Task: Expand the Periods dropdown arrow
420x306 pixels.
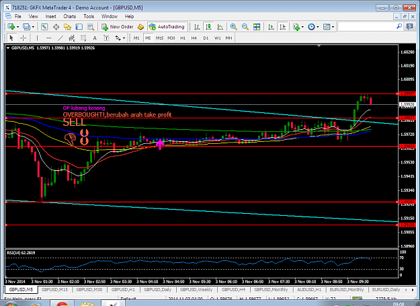Action: [x=318, y=27]
